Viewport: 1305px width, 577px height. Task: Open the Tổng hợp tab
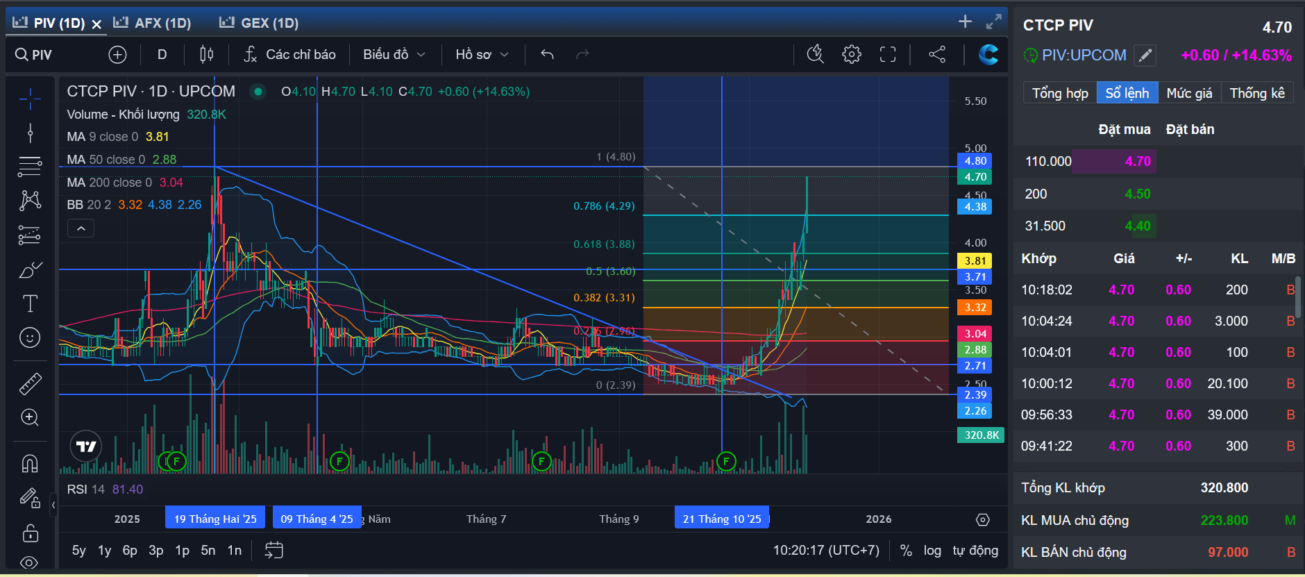click(1060, 93)
